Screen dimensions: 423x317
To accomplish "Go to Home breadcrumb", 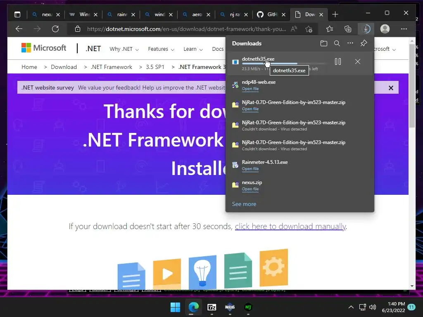I will tap(29, 67).
